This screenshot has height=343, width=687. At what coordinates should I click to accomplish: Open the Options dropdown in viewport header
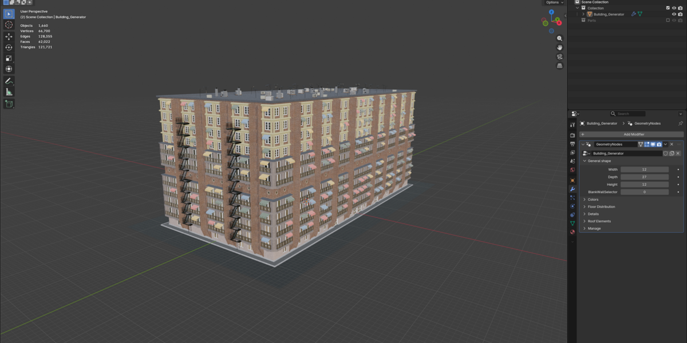click(x=554, y=2)
